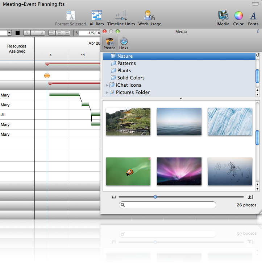
Task: Open the Fonts panel
Action: click(x=253, y=16)
